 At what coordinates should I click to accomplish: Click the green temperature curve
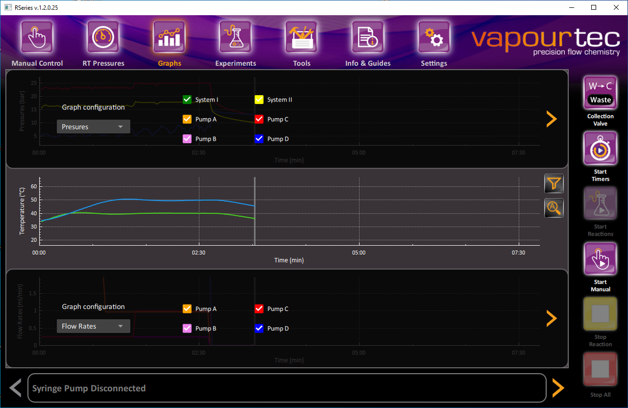pos(147,214)
